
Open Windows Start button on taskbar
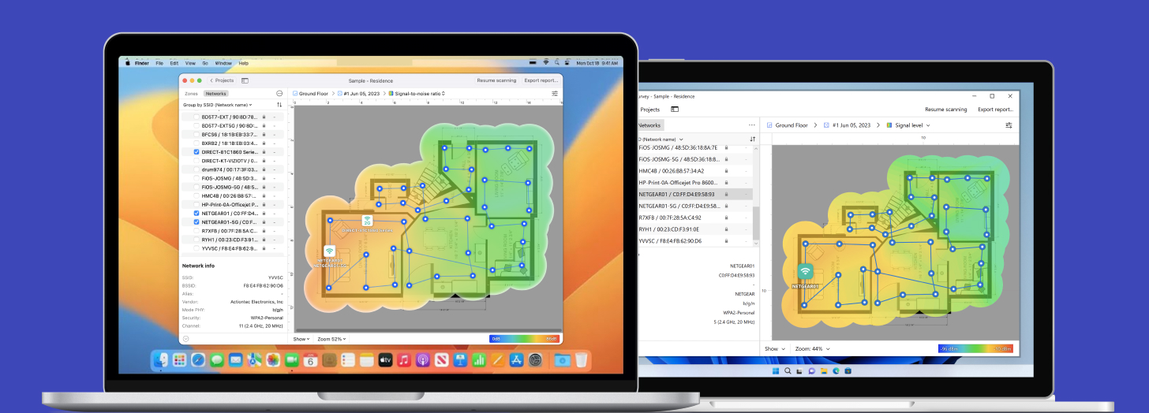point(775,370)
